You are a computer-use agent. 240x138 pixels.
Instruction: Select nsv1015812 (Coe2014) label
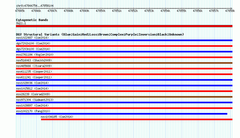pos(32,89)
